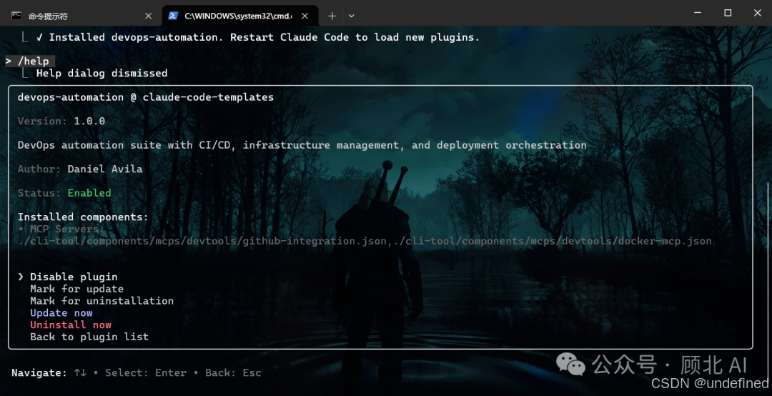This screenshot has width=772, height=396.
Task: Click the green Enabled status
Action: point(89,193)
